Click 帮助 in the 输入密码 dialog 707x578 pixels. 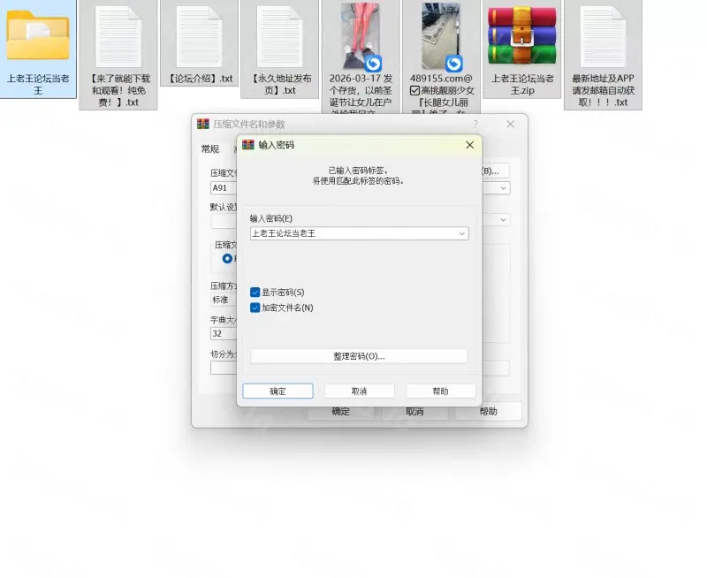[440, 392]
